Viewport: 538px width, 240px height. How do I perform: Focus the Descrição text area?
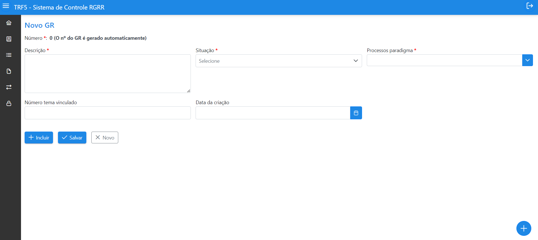coord(108,74)
